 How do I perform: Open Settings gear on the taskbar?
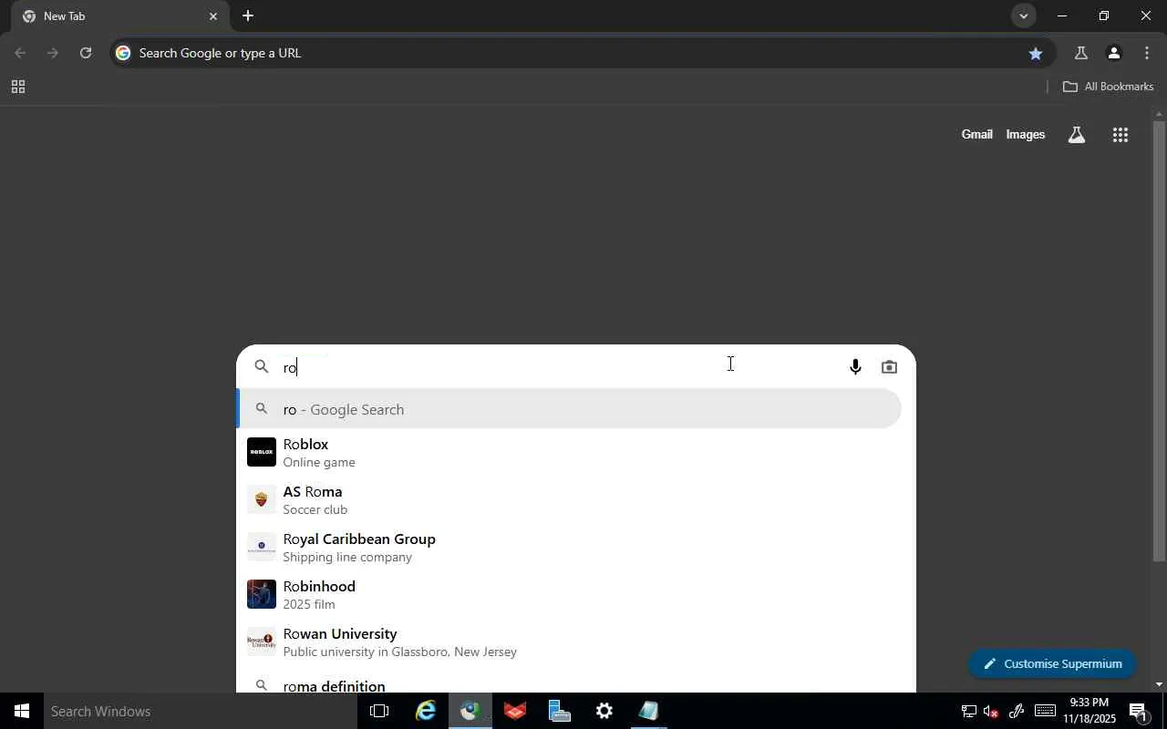604,711
